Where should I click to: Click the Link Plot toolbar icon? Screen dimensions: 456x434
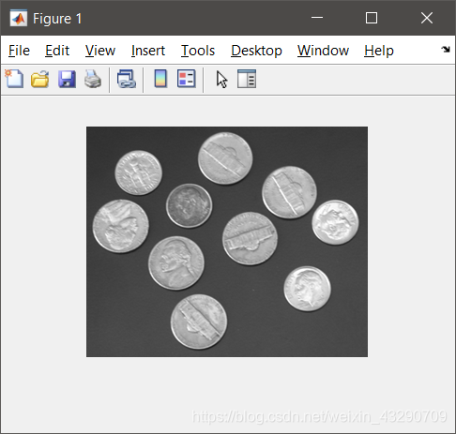[x=127, y=79]
